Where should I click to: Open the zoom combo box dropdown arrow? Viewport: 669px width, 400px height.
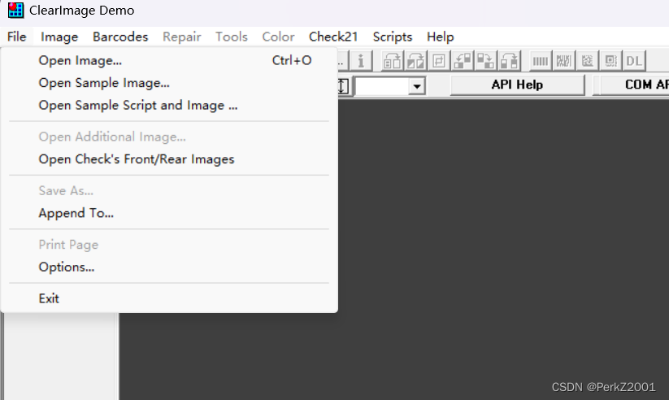(x=417, y=86)
